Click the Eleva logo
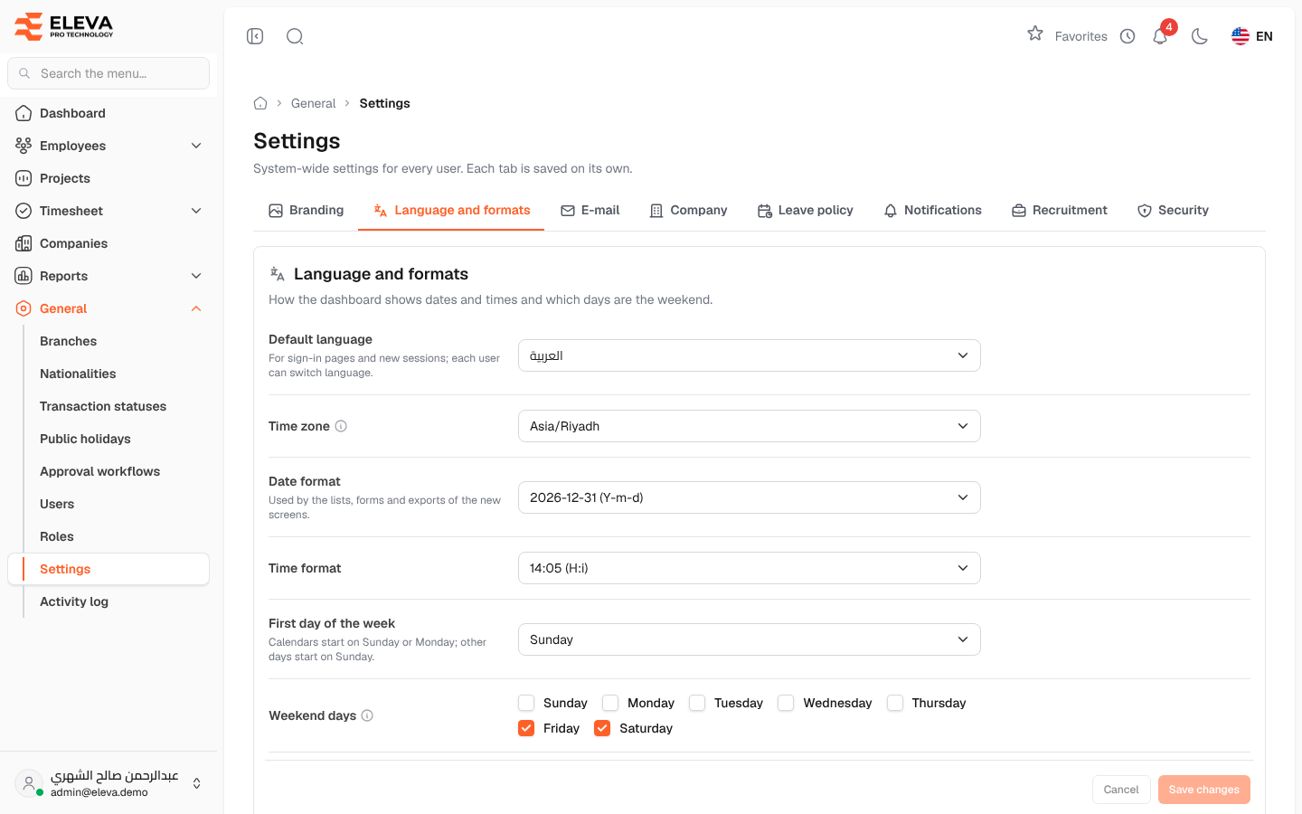This screenshot has height=814, width=1302. pos(63,26)
